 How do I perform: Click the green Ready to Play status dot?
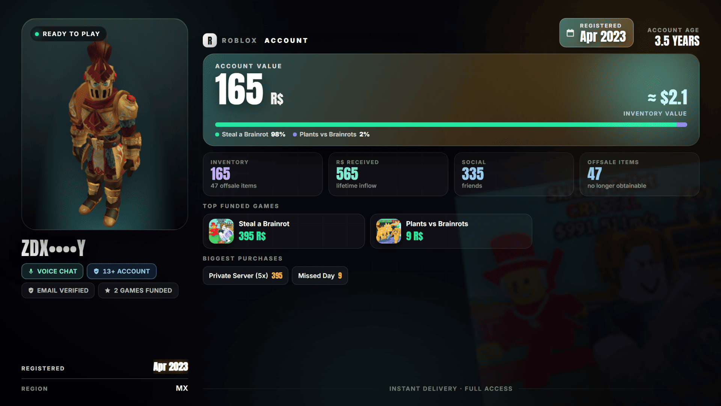[37, 34]
